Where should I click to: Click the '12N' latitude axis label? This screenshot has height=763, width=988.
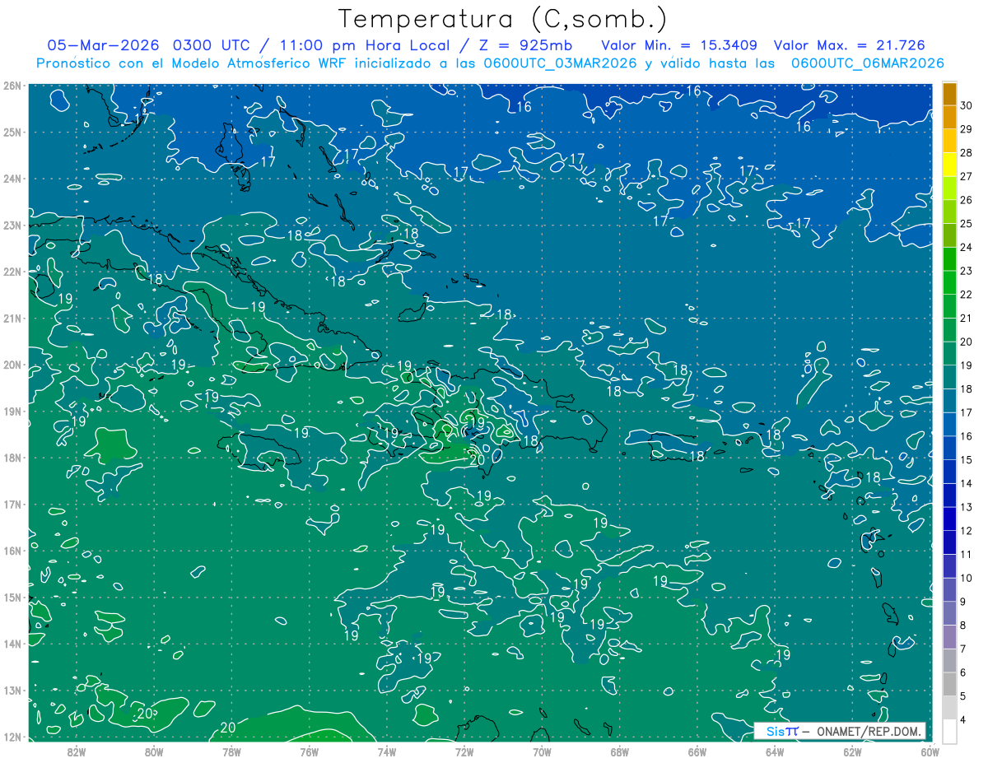coord(12,737)
